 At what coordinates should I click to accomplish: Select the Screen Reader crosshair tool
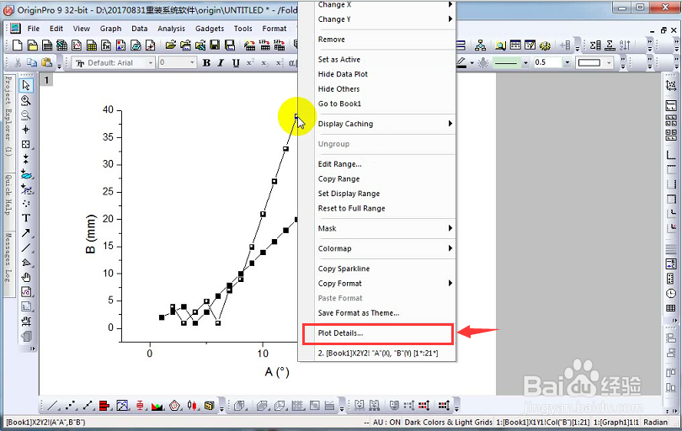point(25,130)
